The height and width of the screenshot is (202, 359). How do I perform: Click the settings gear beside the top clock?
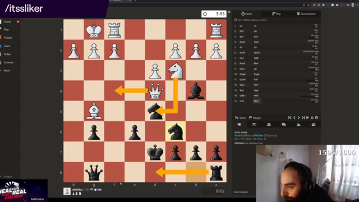(229, 12)
